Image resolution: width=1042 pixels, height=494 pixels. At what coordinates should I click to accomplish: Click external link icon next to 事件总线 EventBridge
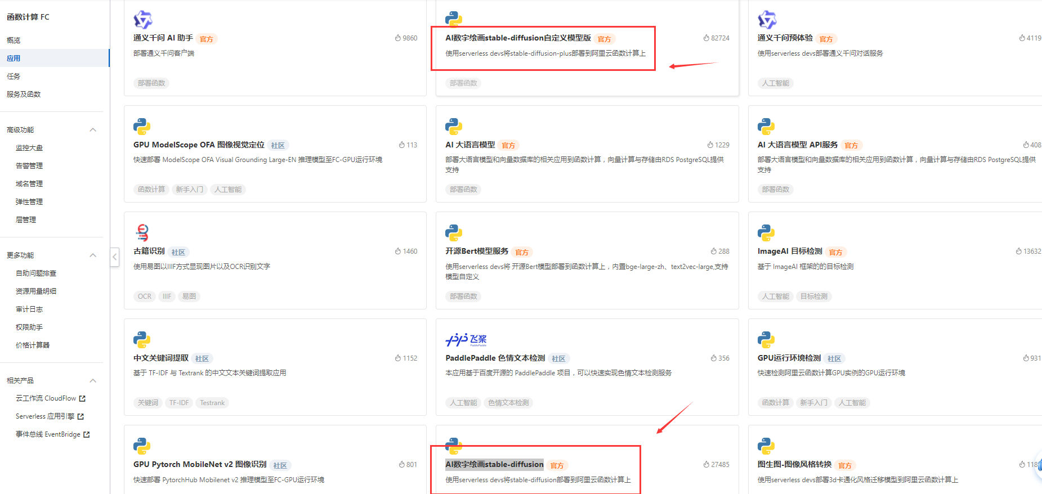coord(86,434)
